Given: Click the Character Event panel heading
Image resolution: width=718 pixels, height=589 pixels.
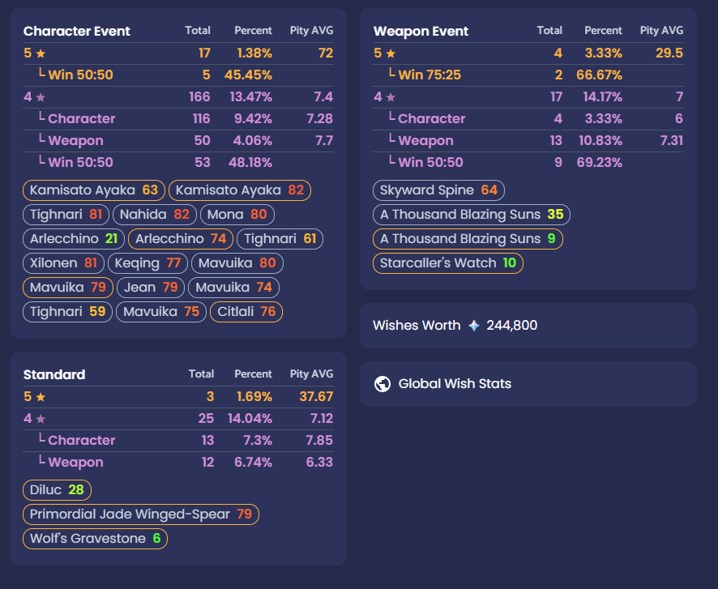Looking at the screenshot, I should pyautogui.click(x=77, y=32).
